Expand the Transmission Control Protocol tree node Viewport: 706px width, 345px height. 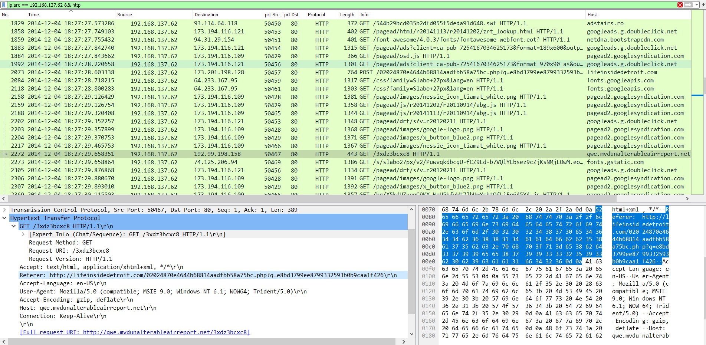tap(4, 210)
